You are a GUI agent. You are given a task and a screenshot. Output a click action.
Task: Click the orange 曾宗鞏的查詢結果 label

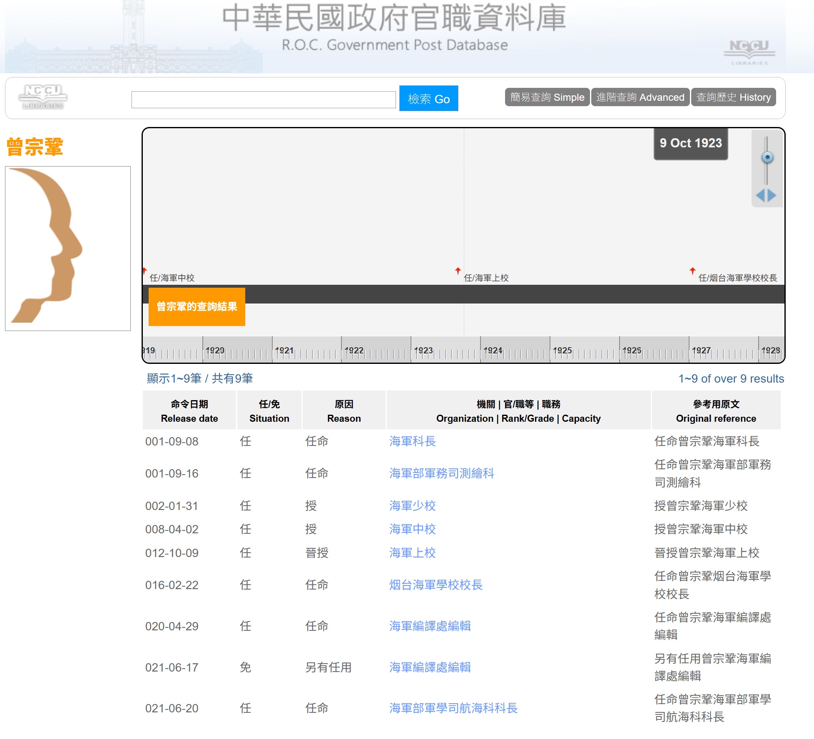[x=197, y=306]
